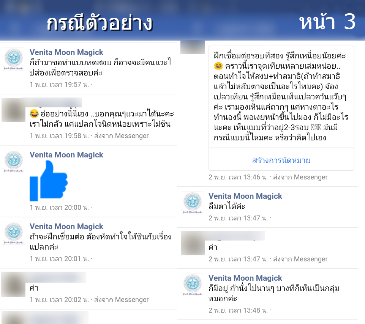Click blurred profile picture at 13:47 ค่า reply
365x324 pixels.
click(x=193, y=243)
